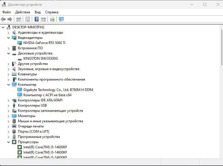Click the Аудиовходы и аудиовыходы speaker icon
This screenshot has height=166, width=223.
[x=14, y=32]
